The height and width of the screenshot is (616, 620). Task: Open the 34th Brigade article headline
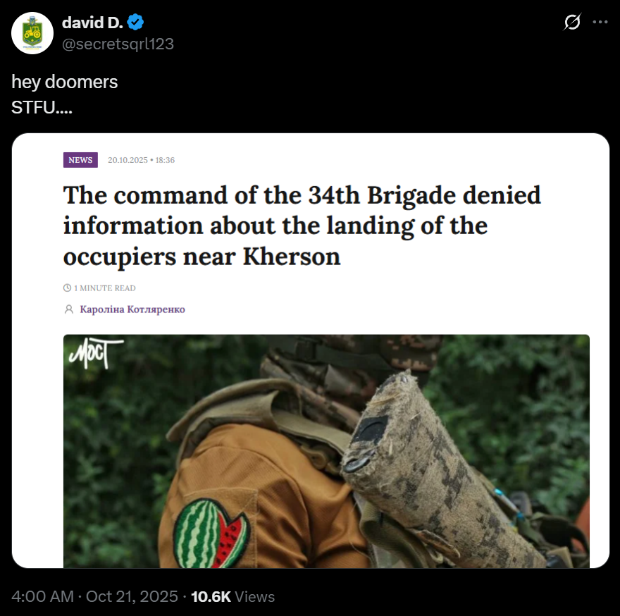(x=302, y=226)
